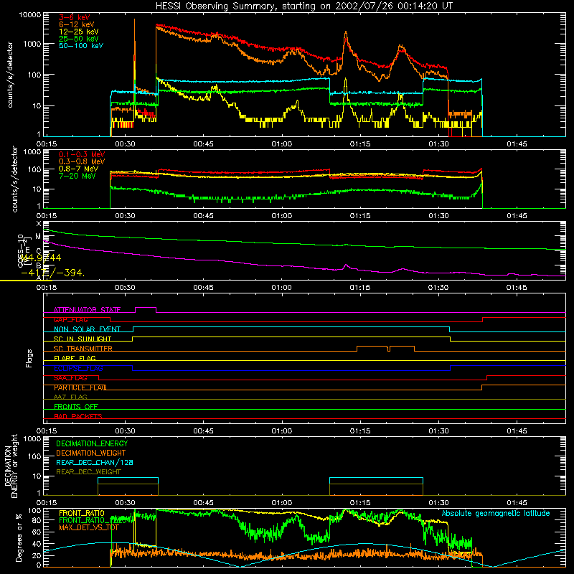This screenshot has height=574, width=574.
Task: Select the red 3-6 keV legend label
Action: coord(75,17)
